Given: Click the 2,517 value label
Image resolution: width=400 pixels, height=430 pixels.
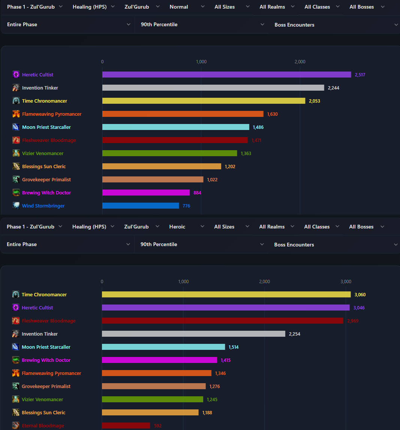Looking at the screenshot, I should pos(360,75).
